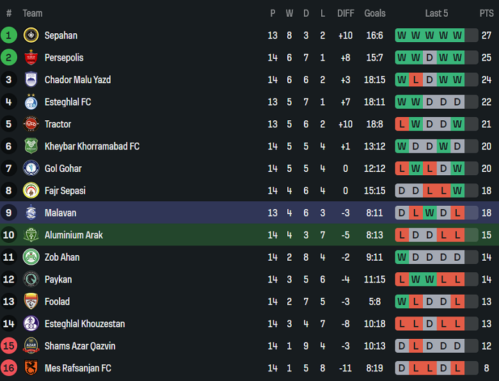Click the Fajr Sepasi team name
This screenshot has height=381, width=499.
[x=65, y=190]
